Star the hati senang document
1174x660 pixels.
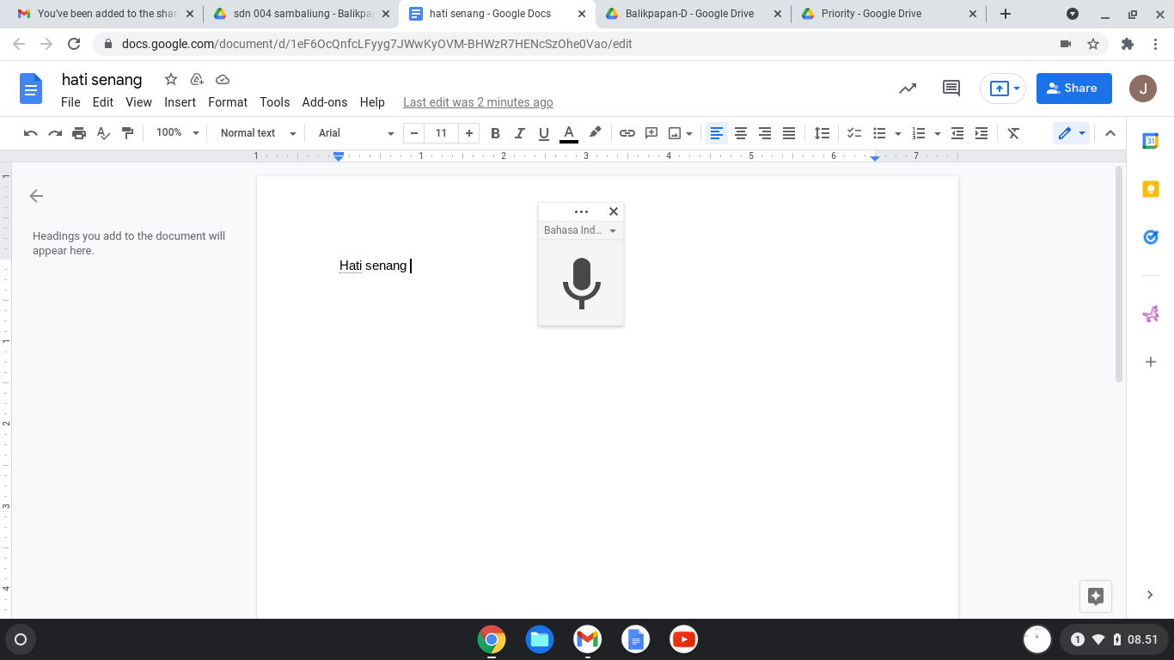coord(171,79)
